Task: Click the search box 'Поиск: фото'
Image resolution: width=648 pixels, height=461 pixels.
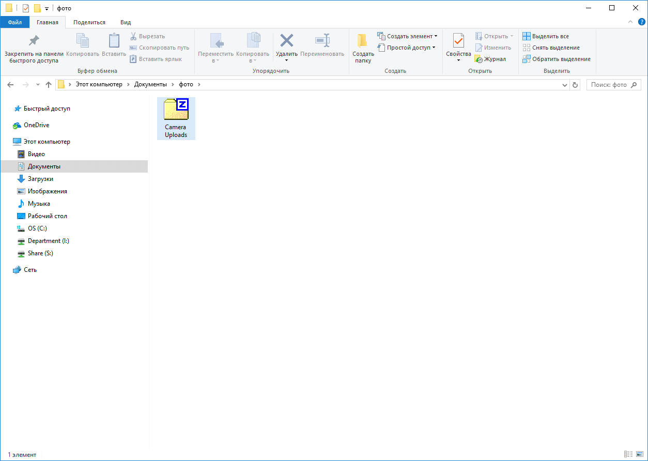Action: (x=609, y=85)
